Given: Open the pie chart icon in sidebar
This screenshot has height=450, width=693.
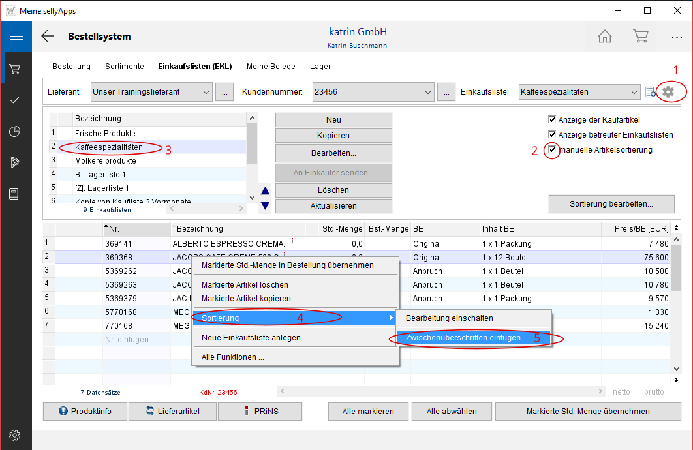Looking at the screenshot, I should pyautogui.click(x=16, y=132).
